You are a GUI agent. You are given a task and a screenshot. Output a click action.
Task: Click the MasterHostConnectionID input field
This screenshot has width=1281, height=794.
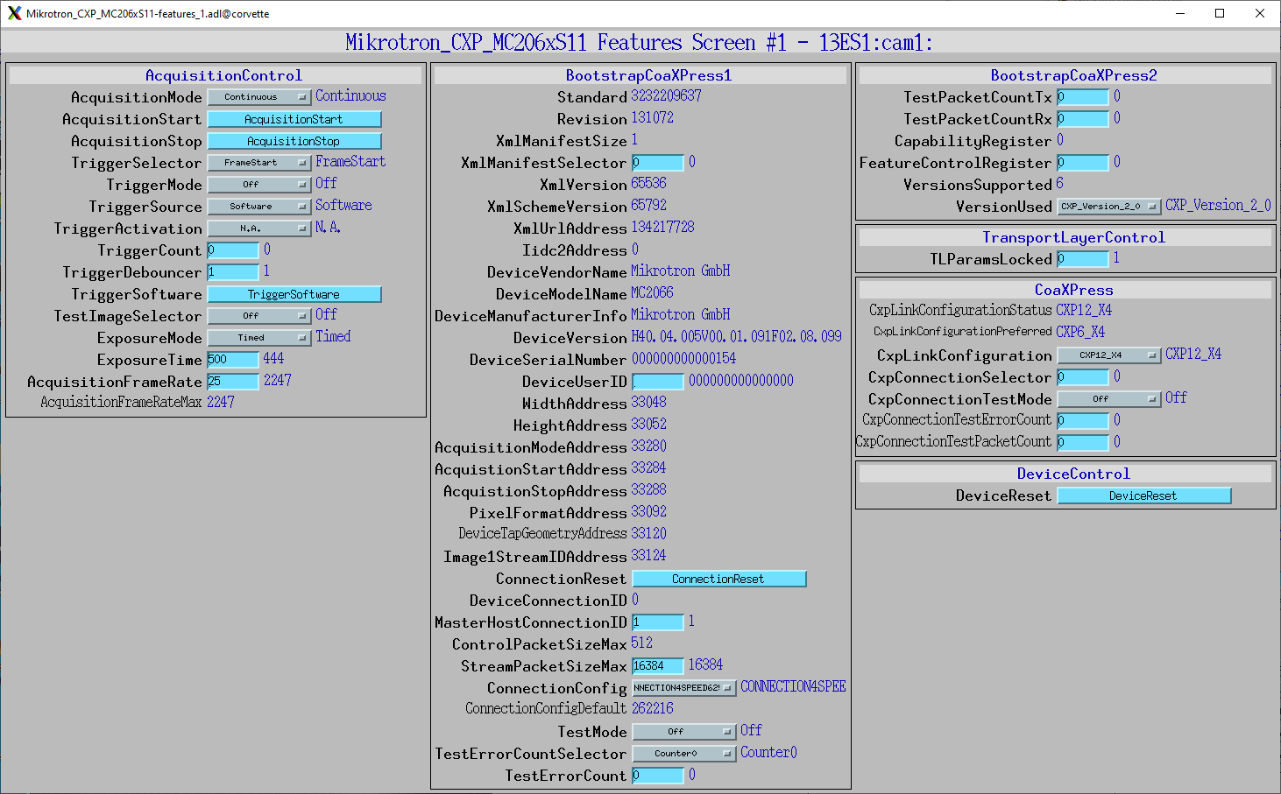click(658, 622)
